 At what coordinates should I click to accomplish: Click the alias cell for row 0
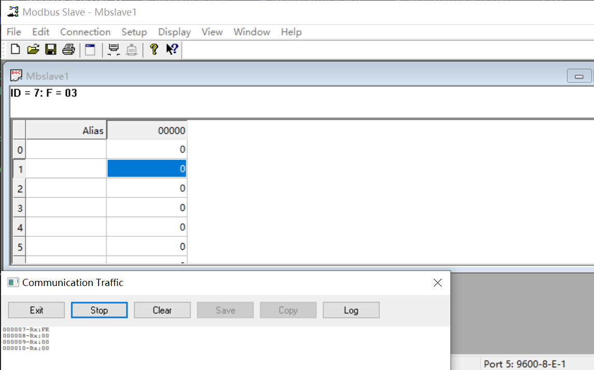point(66,149)
